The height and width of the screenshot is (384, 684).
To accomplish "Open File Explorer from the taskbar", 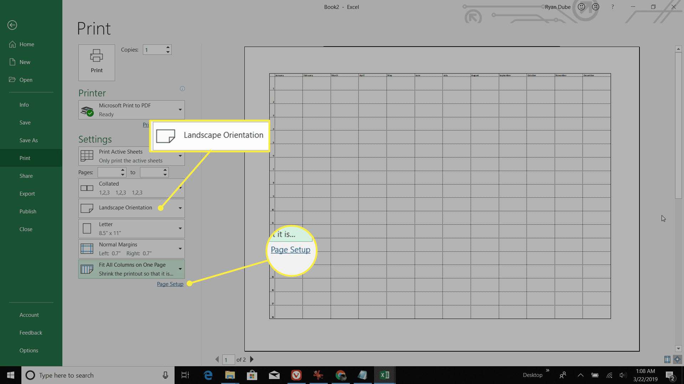I will click(230, 375).
